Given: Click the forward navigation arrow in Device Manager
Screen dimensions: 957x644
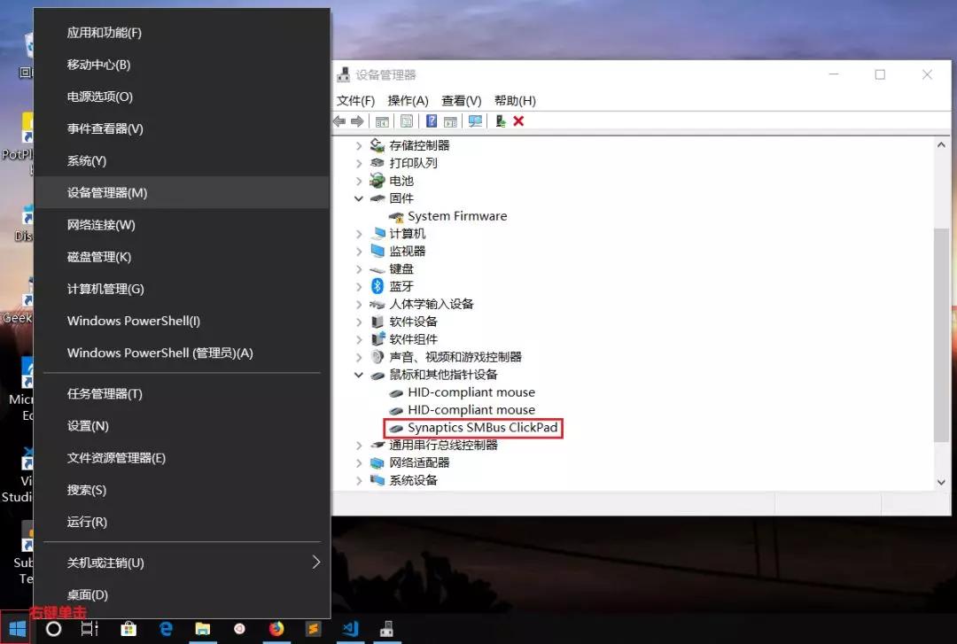Looking at the screenshot, I should point(358,120).
